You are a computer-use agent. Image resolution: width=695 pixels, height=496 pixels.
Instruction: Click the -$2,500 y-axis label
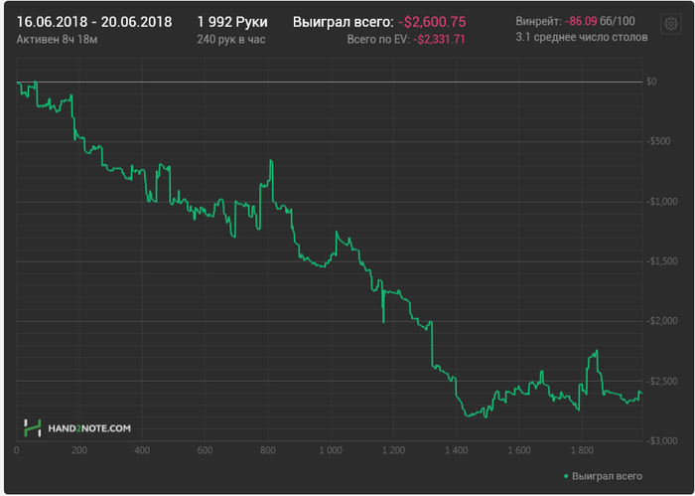pyautogui.click(x=662, y=381)
